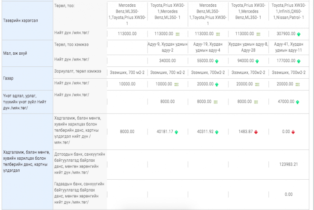Click the Мал, аж ахуй row header

27,53
